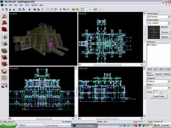
Task: Toggle Ignore Groups (ig) mode
Action: (x=42, y=10)
